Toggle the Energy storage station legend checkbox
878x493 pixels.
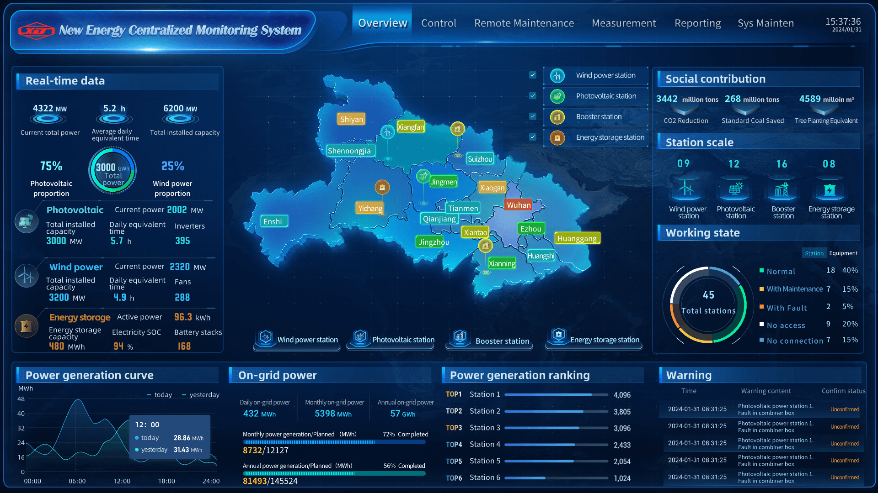(533, 137)
